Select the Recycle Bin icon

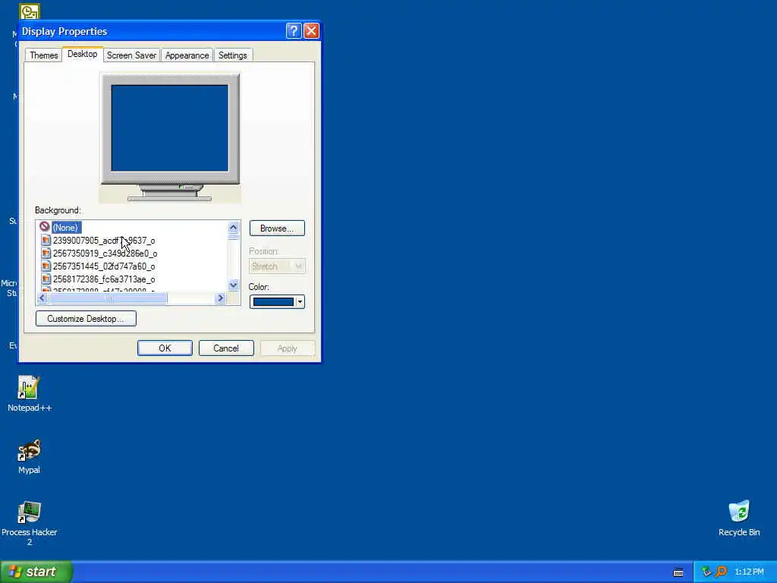[739, 518]
